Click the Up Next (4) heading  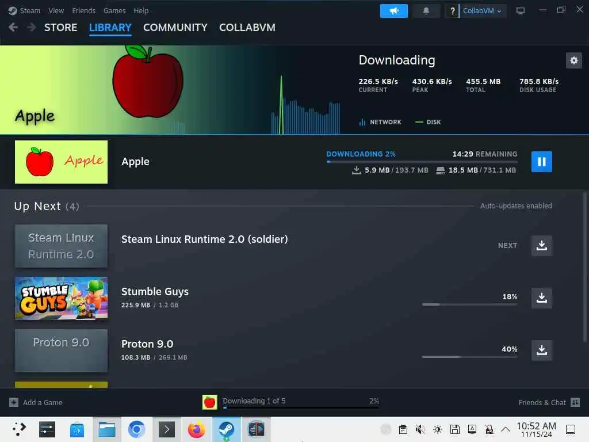pyautogui.click(x=47, y=207)
